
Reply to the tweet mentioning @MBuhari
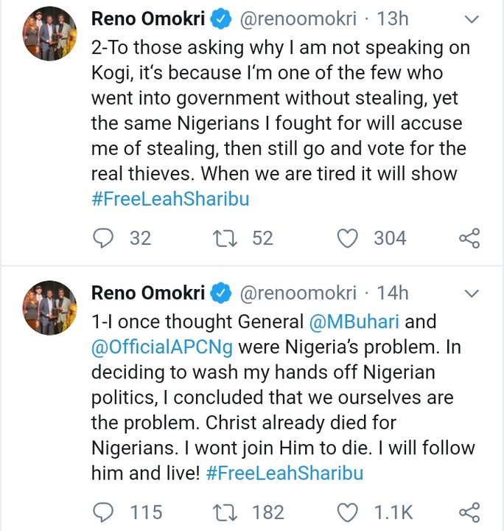[105, 511]
